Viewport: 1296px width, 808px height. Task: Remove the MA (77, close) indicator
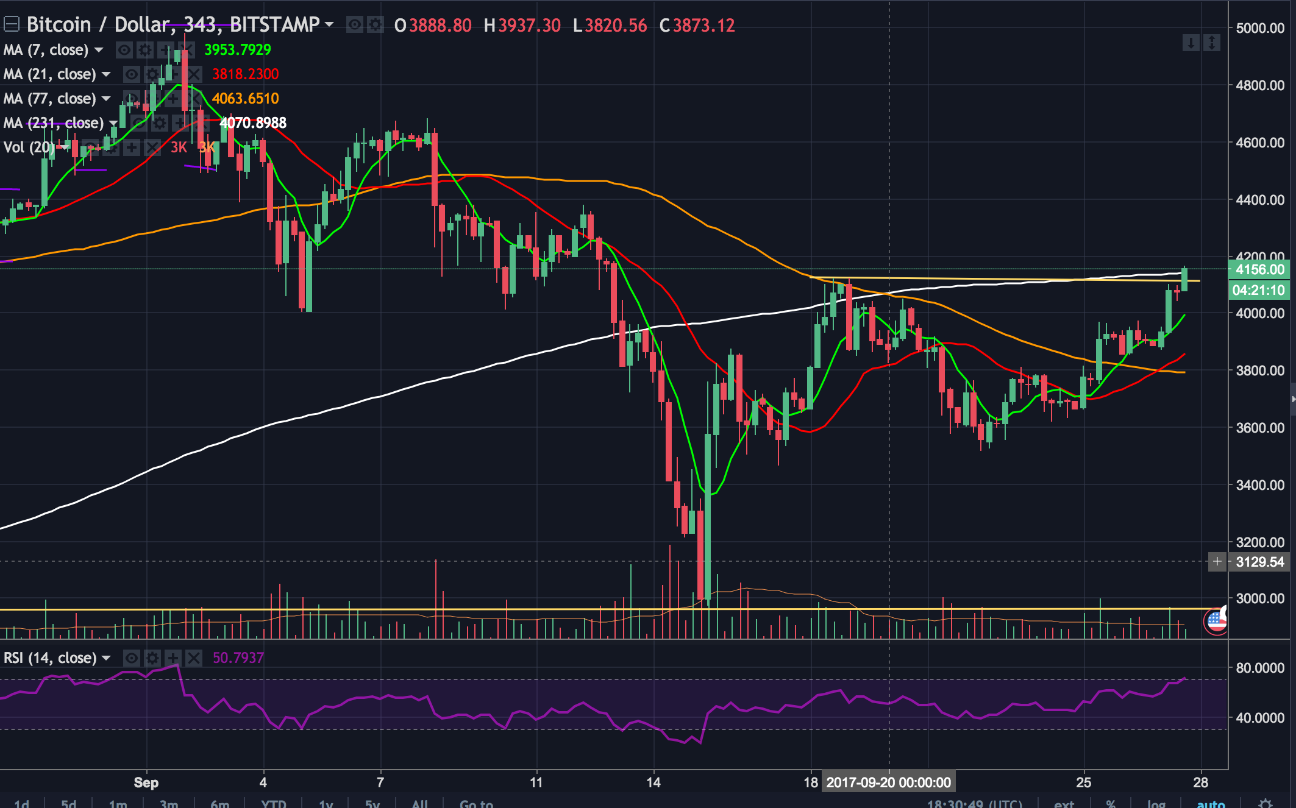[x=193, y=99]
